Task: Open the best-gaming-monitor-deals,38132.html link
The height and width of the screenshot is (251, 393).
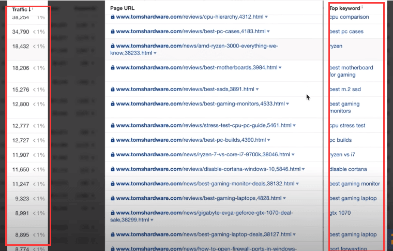Action: tap(205, 183)
